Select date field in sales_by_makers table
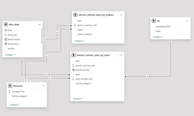Image resolution: width=194 pixels, height=116 pixels. pyautogui.click(x=79, y=21)
